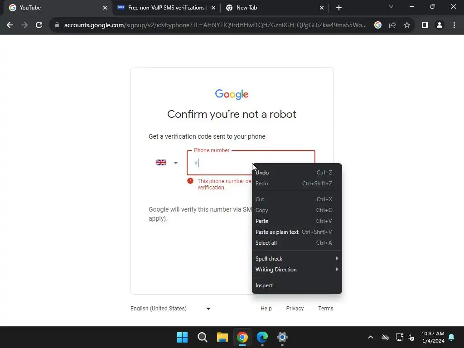
Task: Reload the page with the refresh icon
Action: point(39,25)
